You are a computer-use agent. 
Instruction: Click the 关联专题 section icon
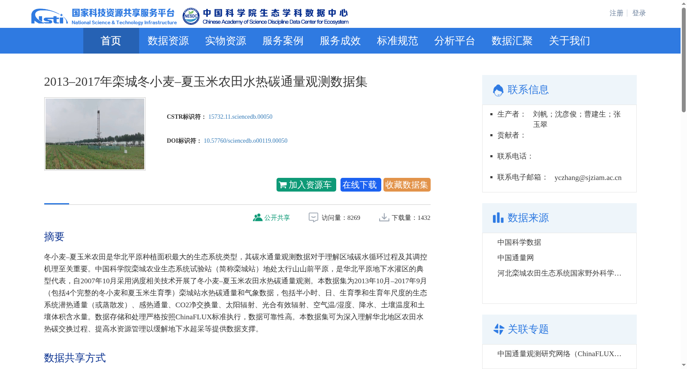coord(499,329)
